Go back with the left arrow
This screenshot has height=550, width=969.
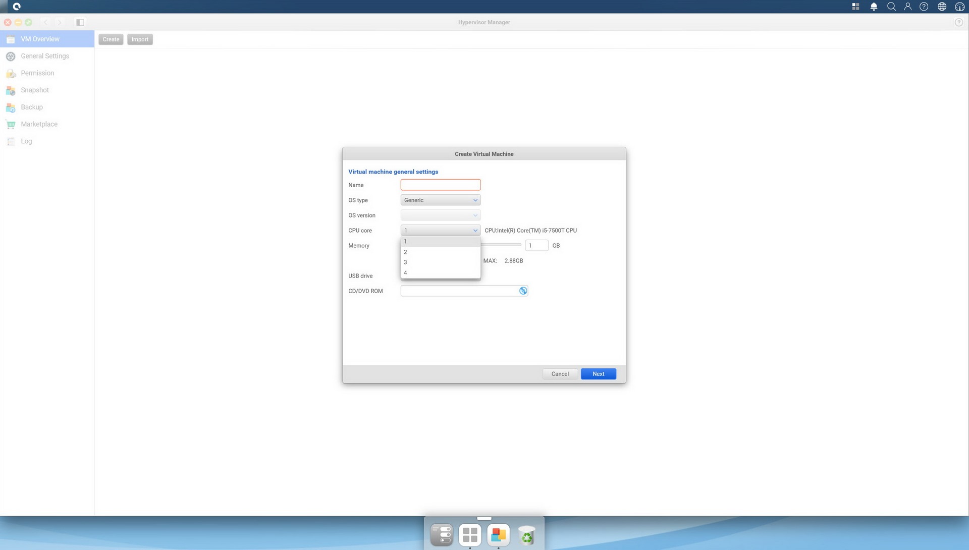pos(45,22)
